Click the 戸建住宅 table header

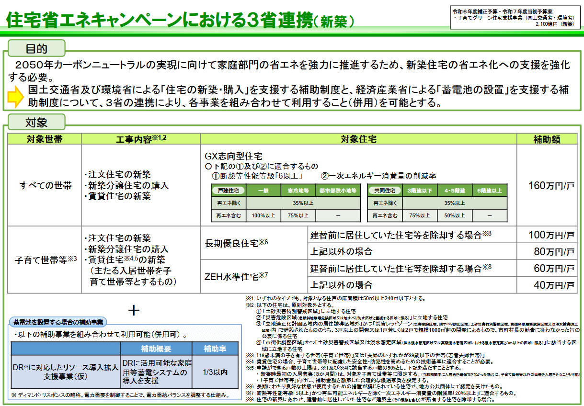click(x=229, y=190)
